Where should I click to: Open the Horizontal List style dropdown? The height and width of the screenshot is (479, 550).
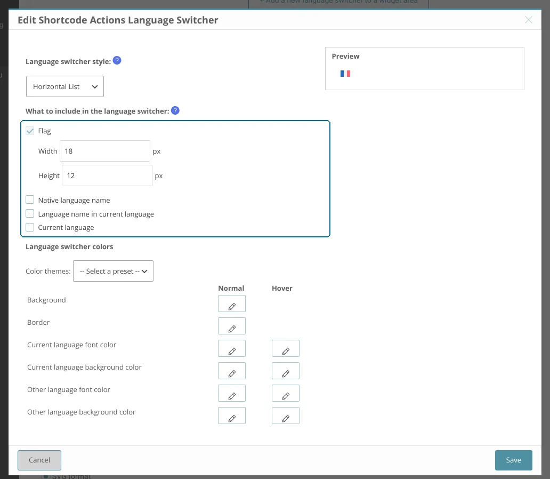65,86
